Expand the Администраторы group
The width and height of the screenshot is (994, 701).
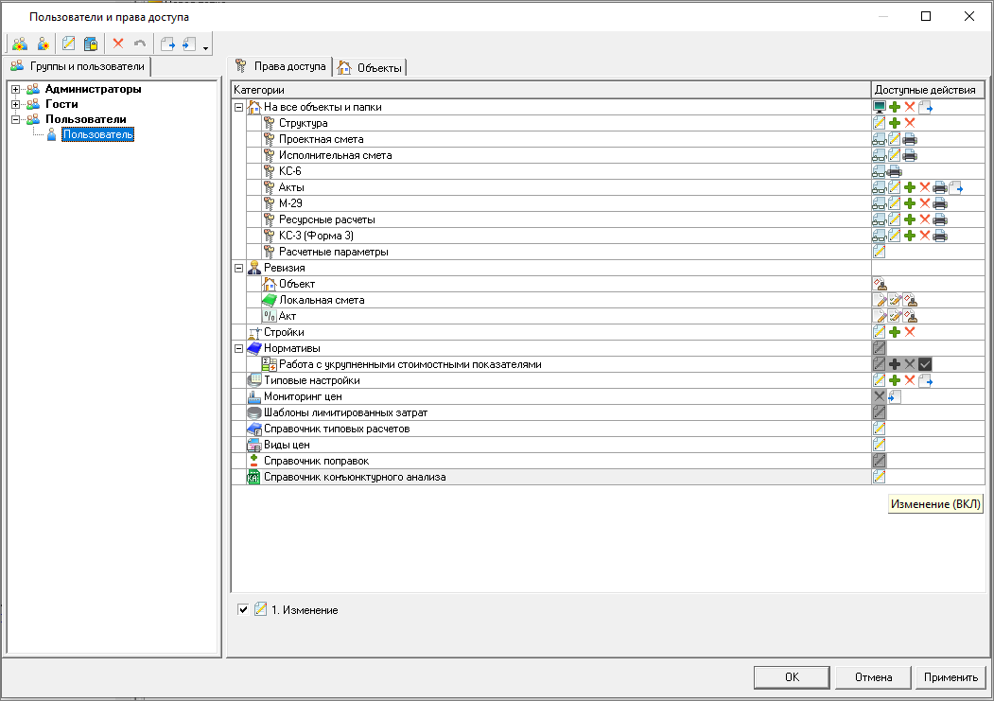click(x=16, y=90)
